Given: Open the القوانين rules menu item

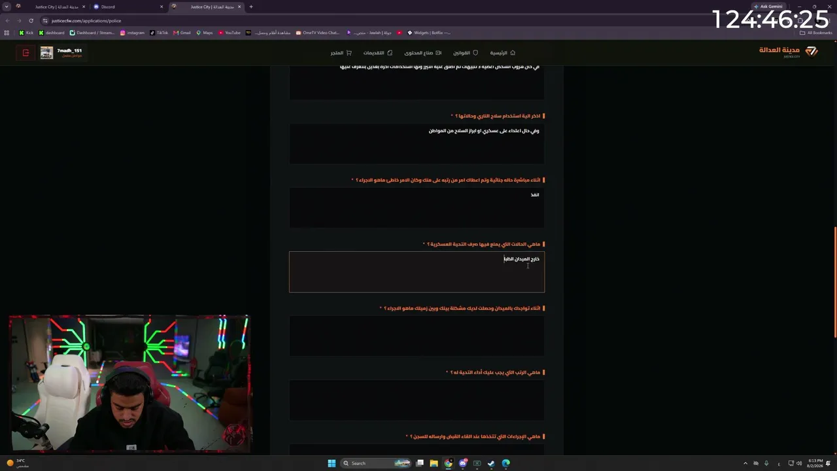Looking at the screenshot, I should tap(466, 53).
